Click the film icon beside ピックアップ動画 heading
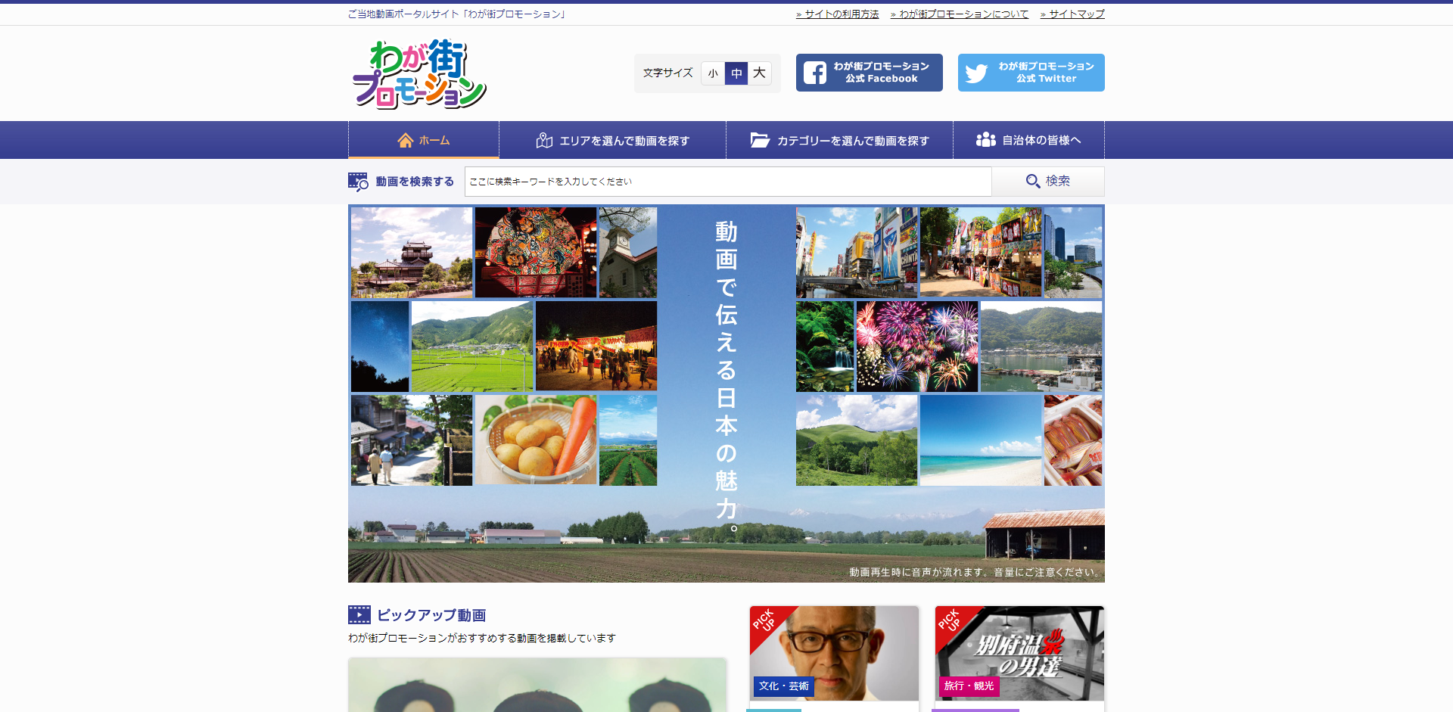The image size is (1453, 712). point(358,614)
